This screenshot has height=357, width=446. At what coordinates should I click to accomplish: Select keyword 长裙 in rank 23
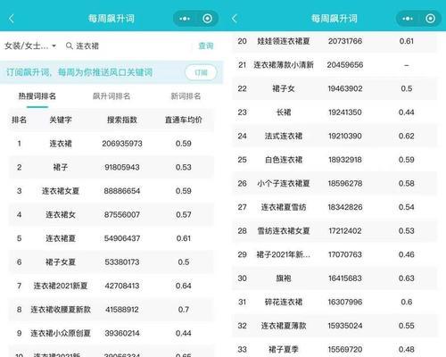[x=284, y=112]
